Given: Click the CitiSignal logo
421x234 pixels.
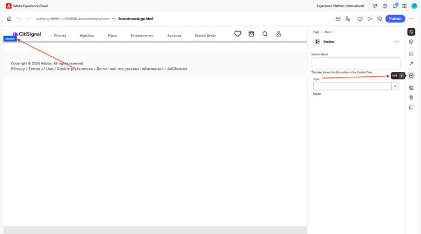Looking at the screenshot, I should click(27, 34).
